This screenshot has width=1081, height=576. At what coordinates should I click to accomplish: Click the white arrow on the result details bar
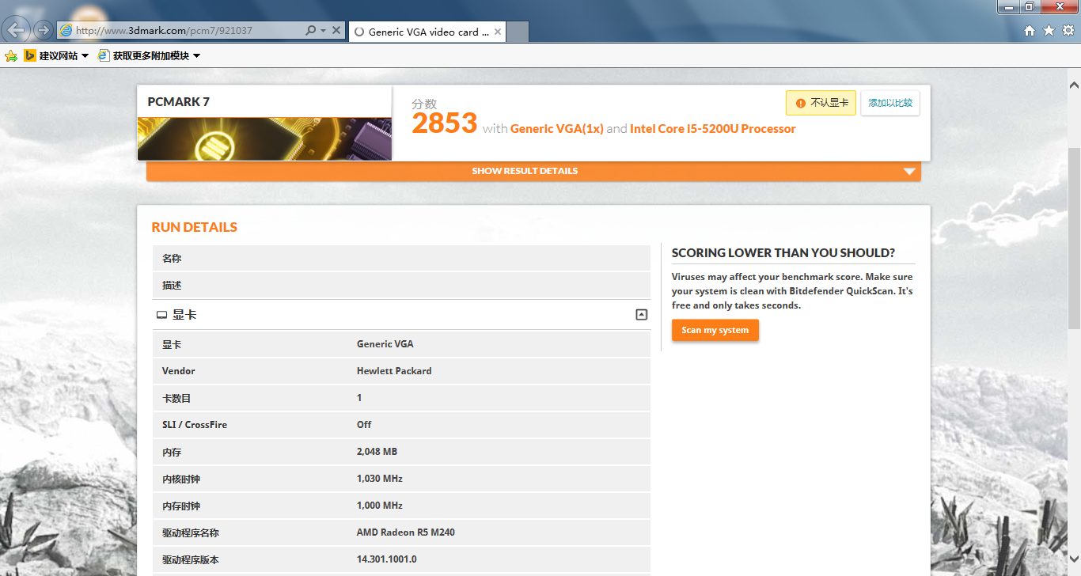point(909,172)
